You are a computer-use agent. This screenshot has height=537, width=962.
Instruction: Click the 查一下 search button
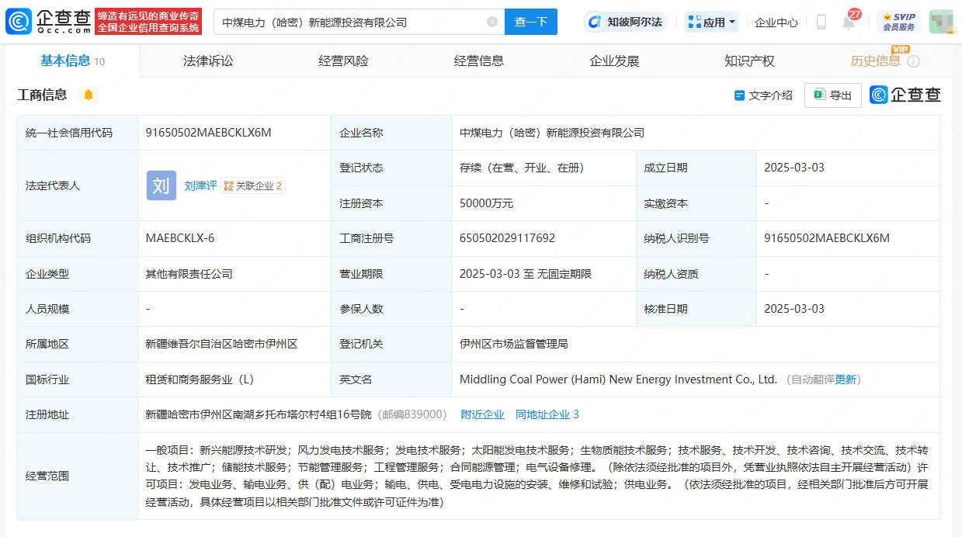click(531, 22)
